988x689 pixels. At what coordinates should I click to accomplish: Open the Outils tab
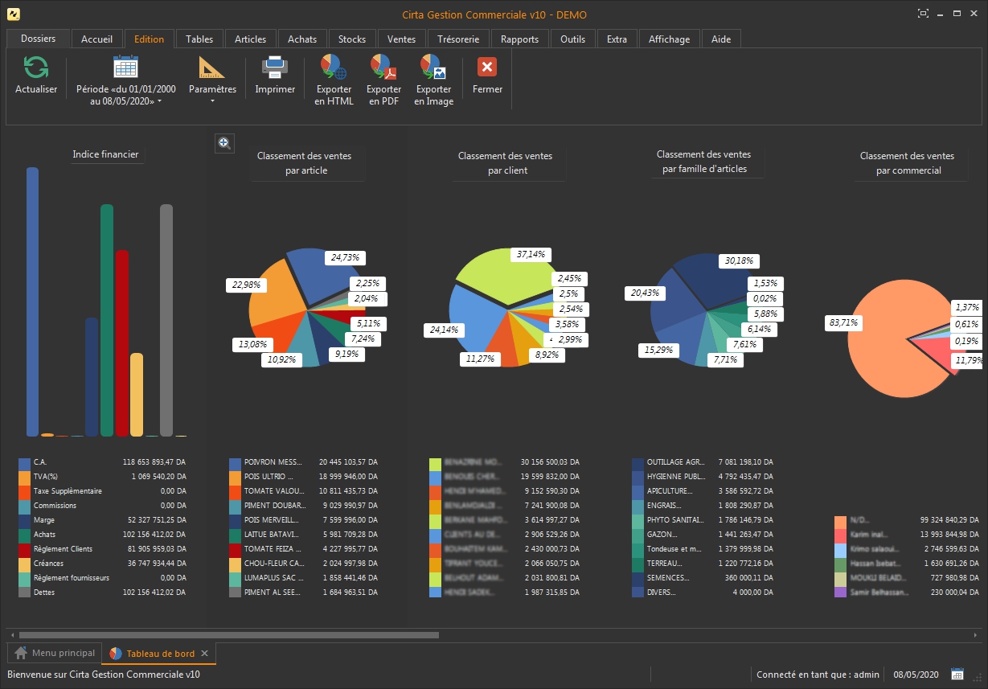(573, 39)
